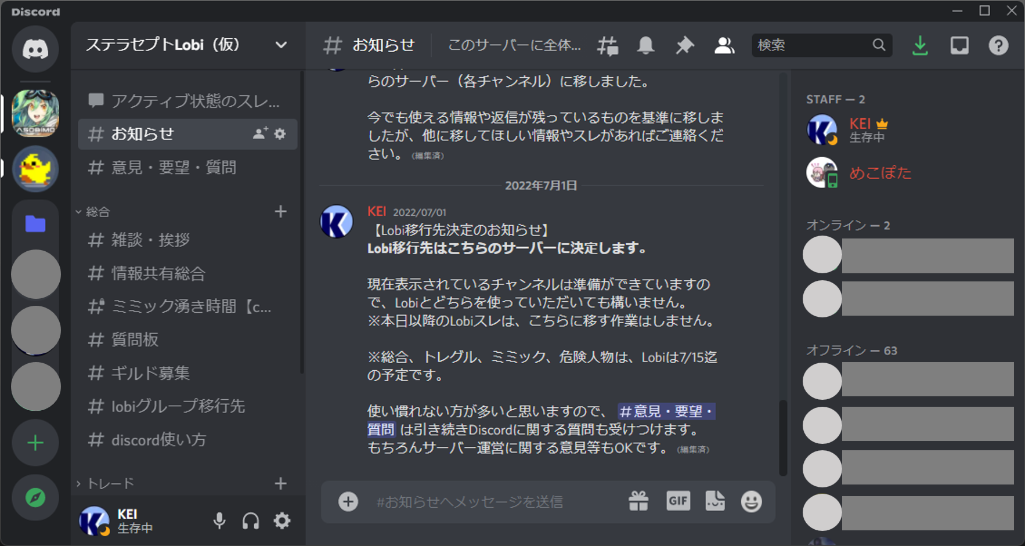The width and height of the screenshot is (1025, 546).
Task: Open the 情報共有総合 channel
Action: 187,273
